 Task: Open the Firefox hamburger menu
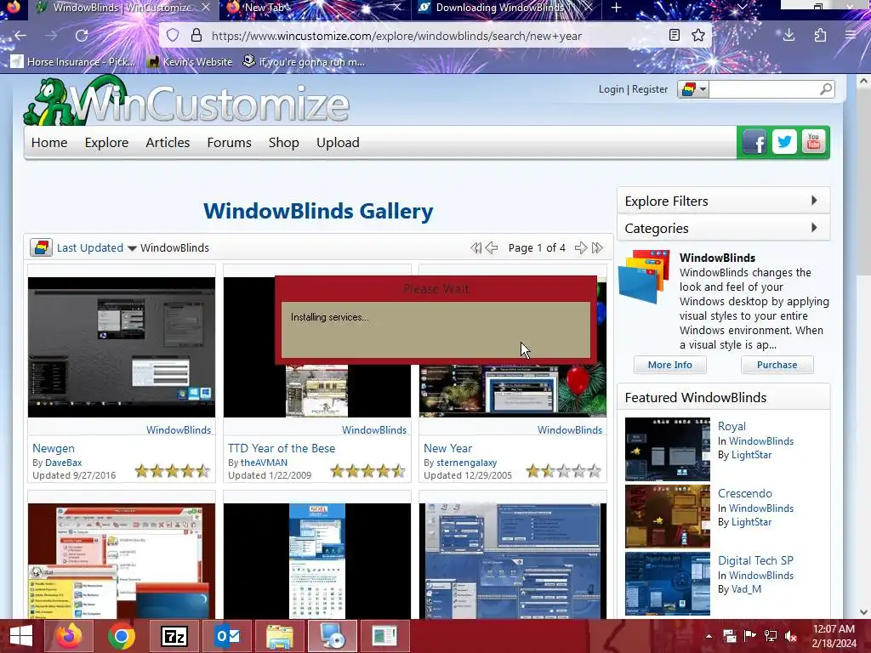(x=851, y=36)
